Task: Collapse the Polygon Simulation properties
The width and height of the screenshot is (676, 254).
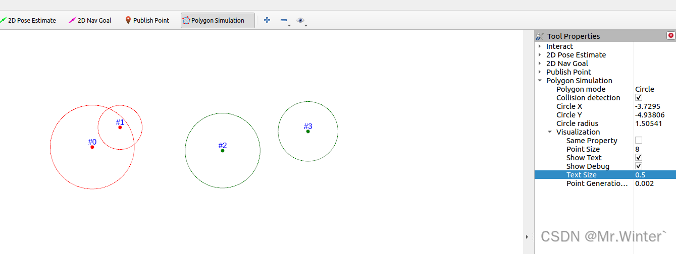Action: tap(540, 81)
